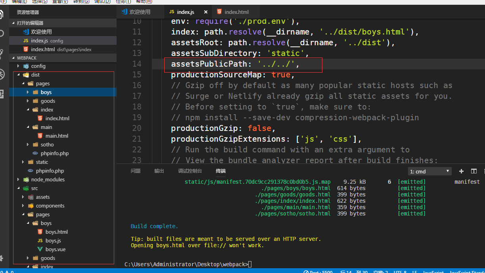The height and width of the screenshot is (273, 485).
Task: Click the PHP icon of phpinfo.php under pages
Action: [x=35, y=154]
